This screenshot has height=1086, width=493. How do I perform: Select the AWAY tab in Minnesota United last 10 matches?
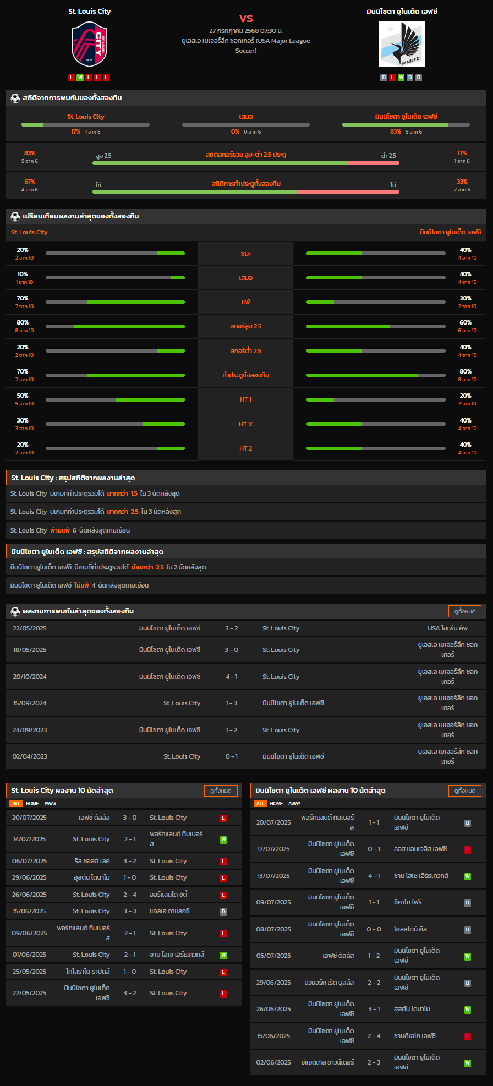(x=295, y=804)
